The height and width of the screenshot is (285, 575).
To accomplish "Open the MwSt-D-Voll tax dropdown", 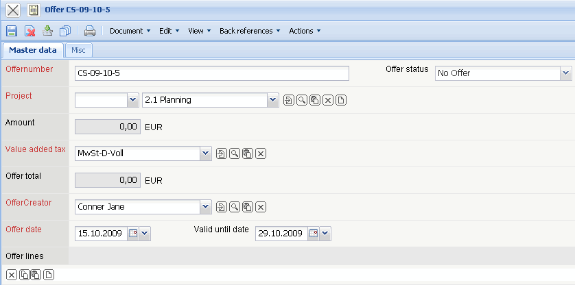I will [204, 153].
